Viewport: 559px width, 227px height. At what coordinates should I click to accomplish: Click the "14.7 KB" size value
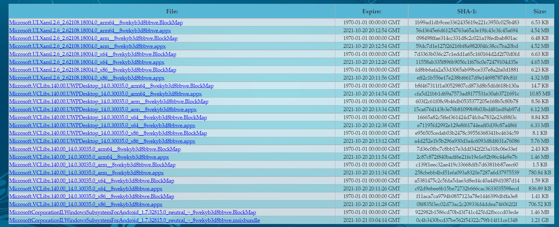(x=540, y=86)
